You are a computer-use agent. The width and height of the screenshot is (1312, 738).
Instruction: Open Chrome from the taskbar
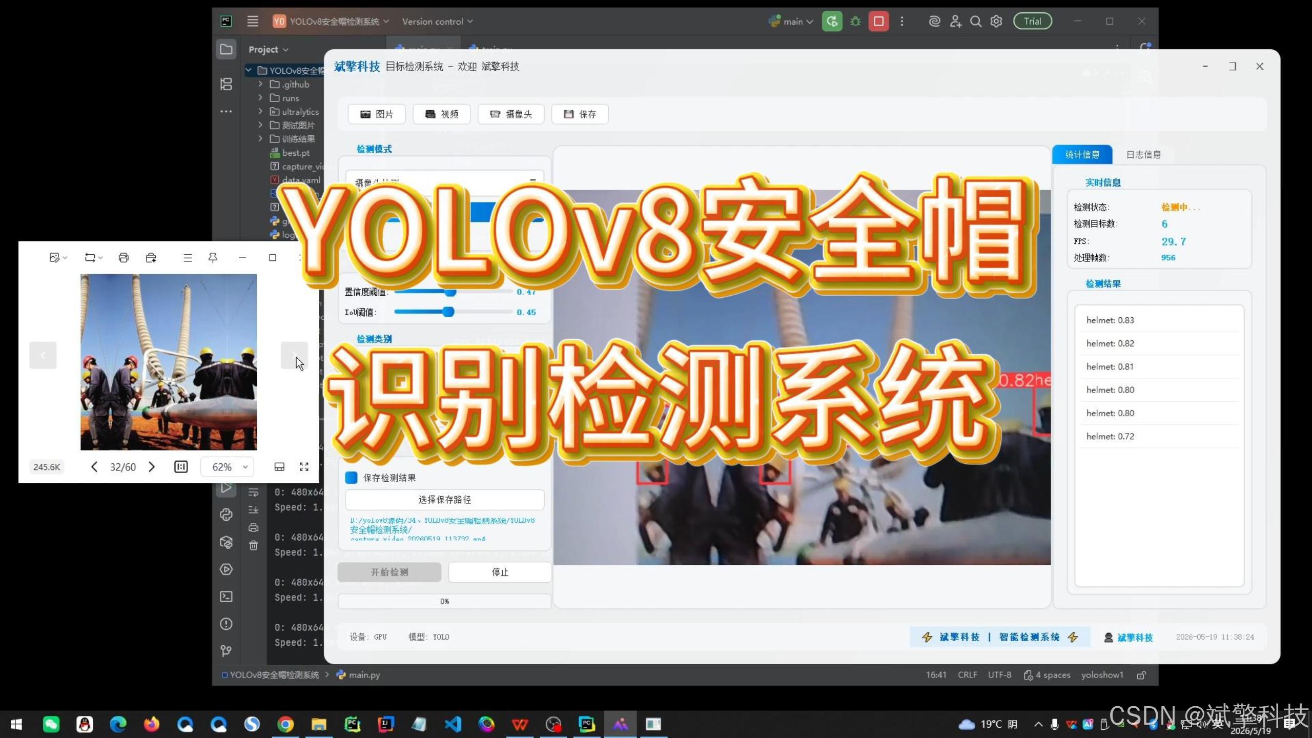285,724
